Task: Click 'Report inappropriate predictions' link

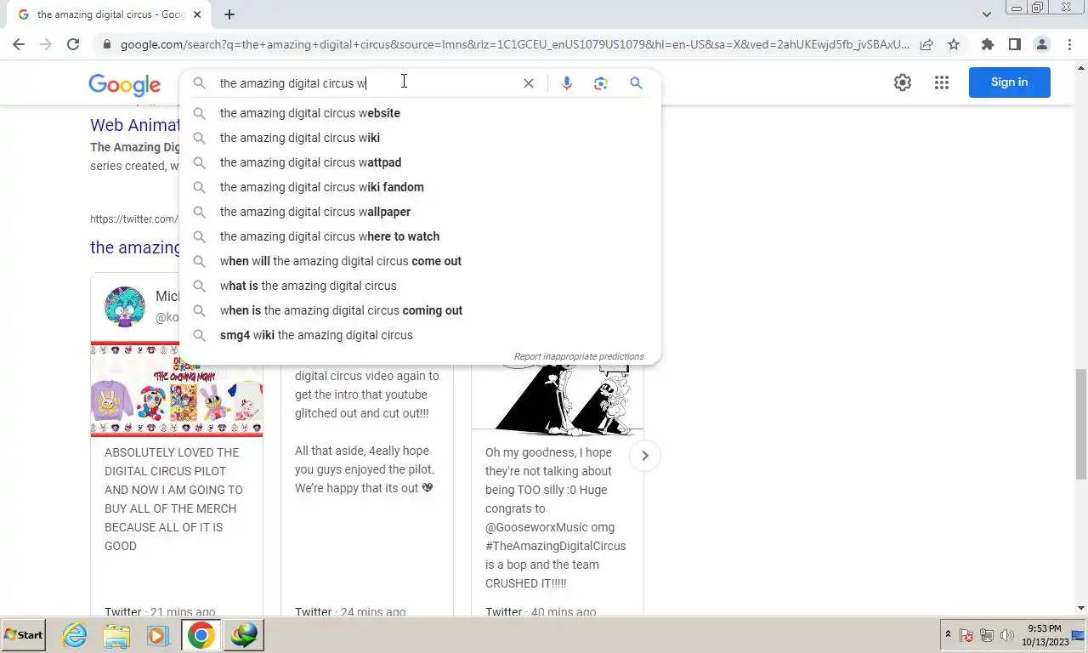Action: coord(579,356)
